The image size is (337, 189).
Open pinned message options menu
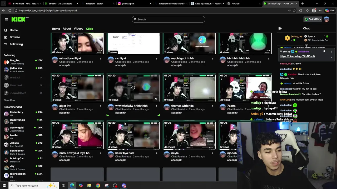[x=331, y=52]
